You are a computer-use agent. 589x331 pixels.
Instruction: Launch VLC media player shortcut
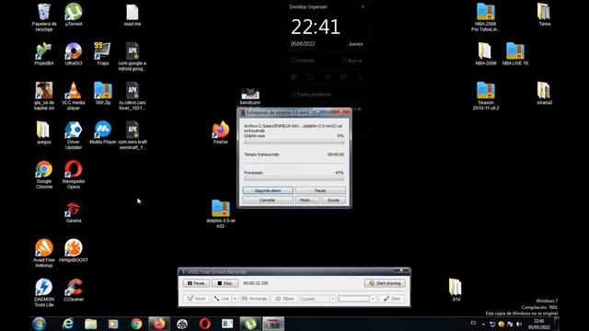74,96
